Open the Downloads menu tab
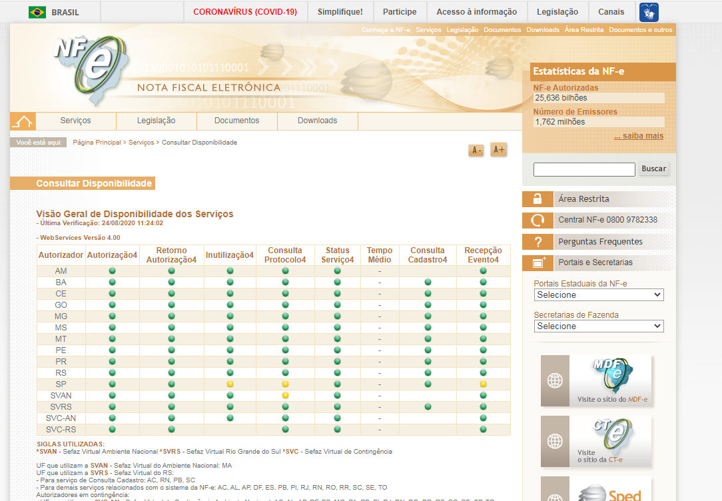The image size is (722, 501). [x=317, y=121]
